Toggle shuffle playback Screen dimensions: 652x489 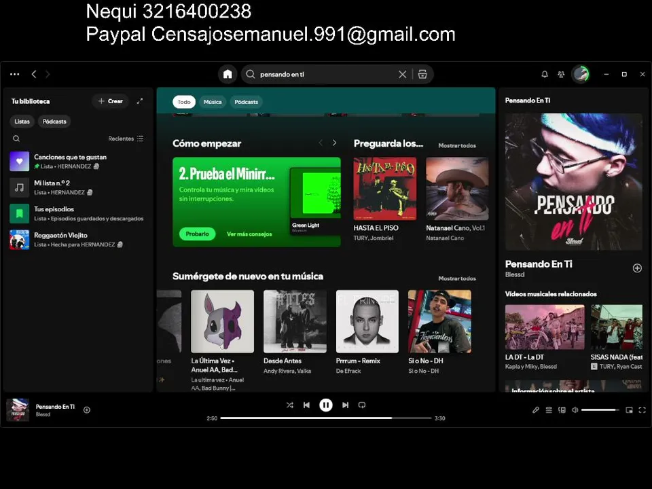click(290, 405)
